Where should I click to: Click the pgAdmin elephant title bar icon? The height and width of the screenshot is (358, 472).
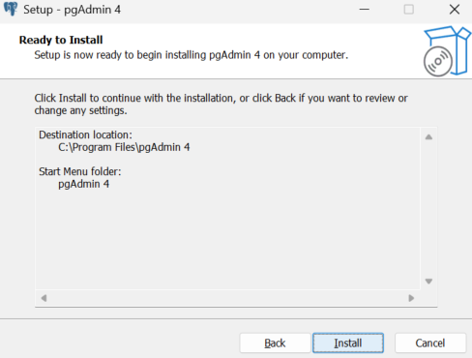pyautogui.click(x=11, y=9)
